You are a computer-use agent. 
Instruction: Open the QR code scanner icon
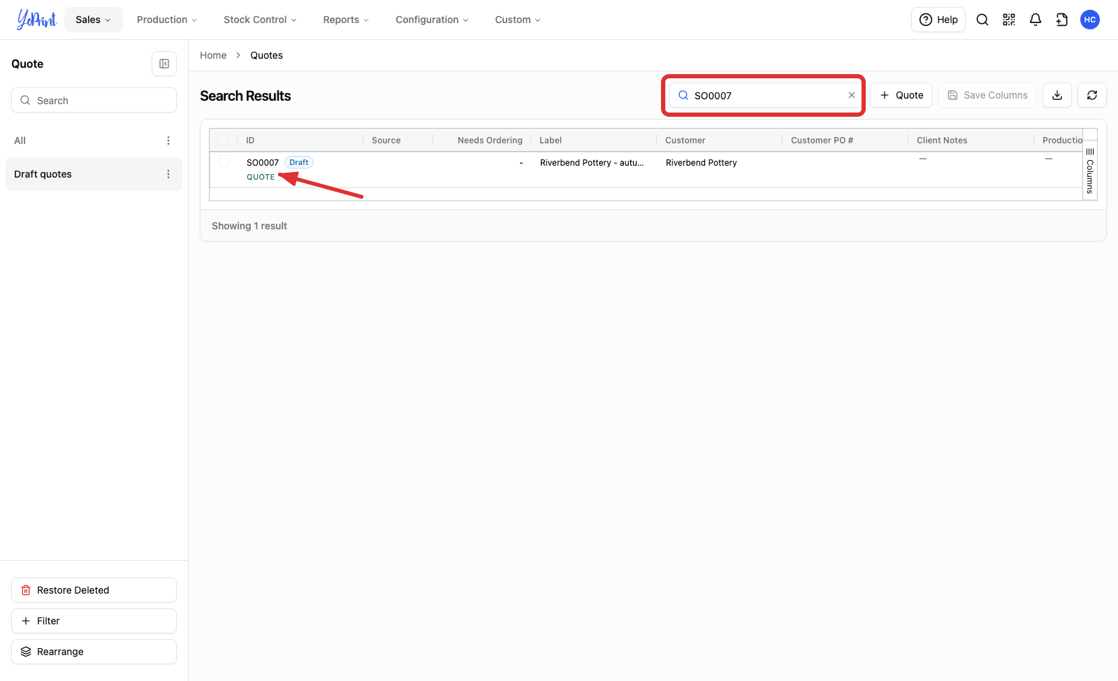pyautogui.click(x=1009, y=20)
